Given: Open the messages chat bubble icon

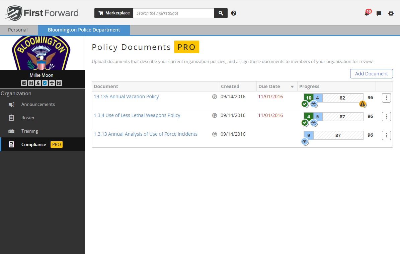Looking at the screenshot, I should [379, 13].
